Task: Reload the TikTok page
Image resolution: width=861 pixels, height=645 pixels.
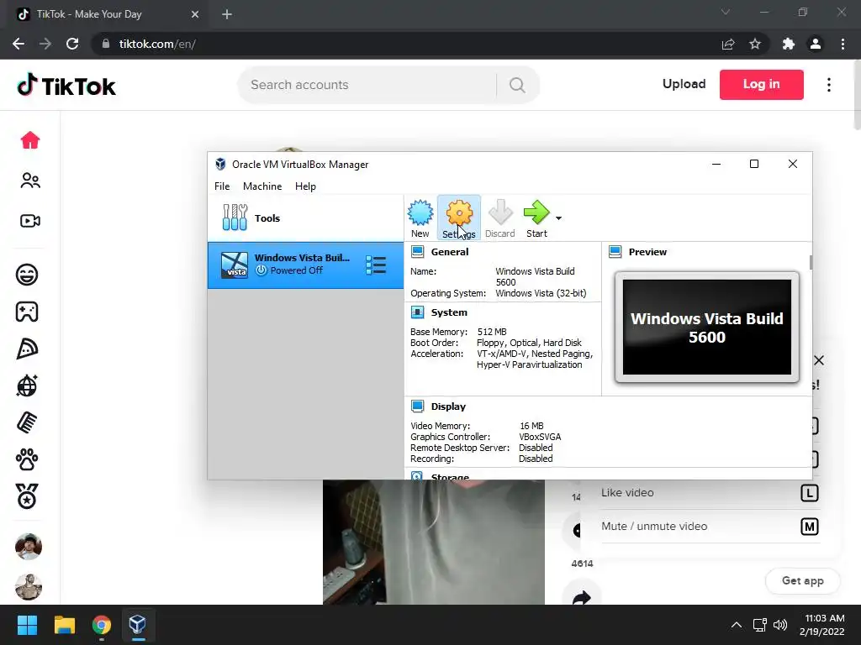Action: (72, 44)
